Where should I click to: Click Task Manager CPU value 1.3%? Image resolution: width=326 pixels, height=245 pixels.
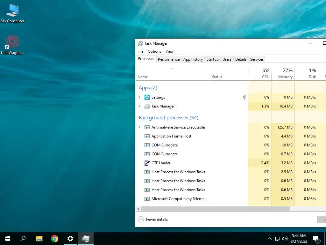(x=265, y=106)
